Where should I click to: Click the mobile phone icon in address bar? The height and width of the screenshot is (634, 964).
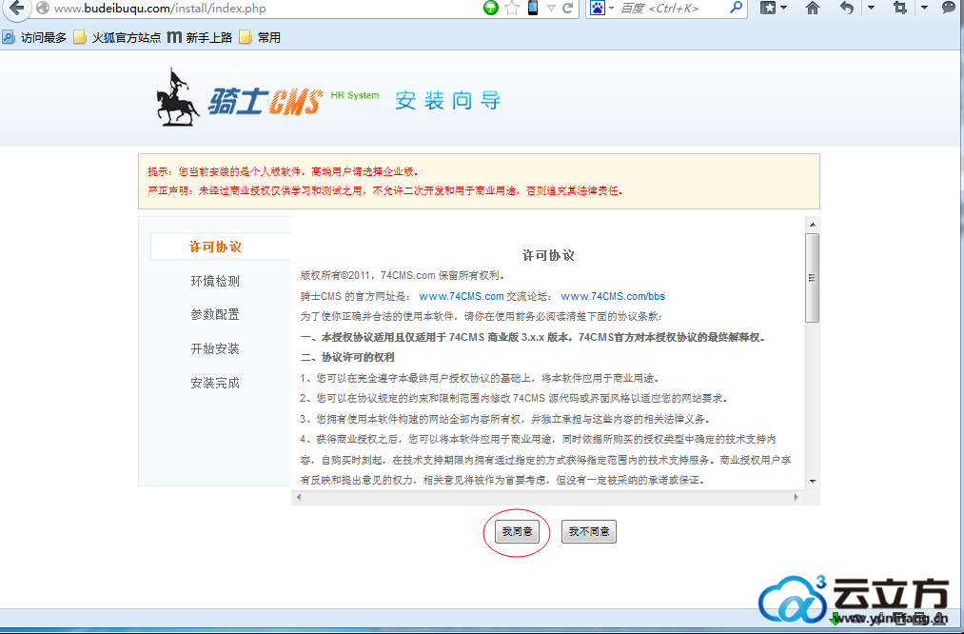pos(532,8)
